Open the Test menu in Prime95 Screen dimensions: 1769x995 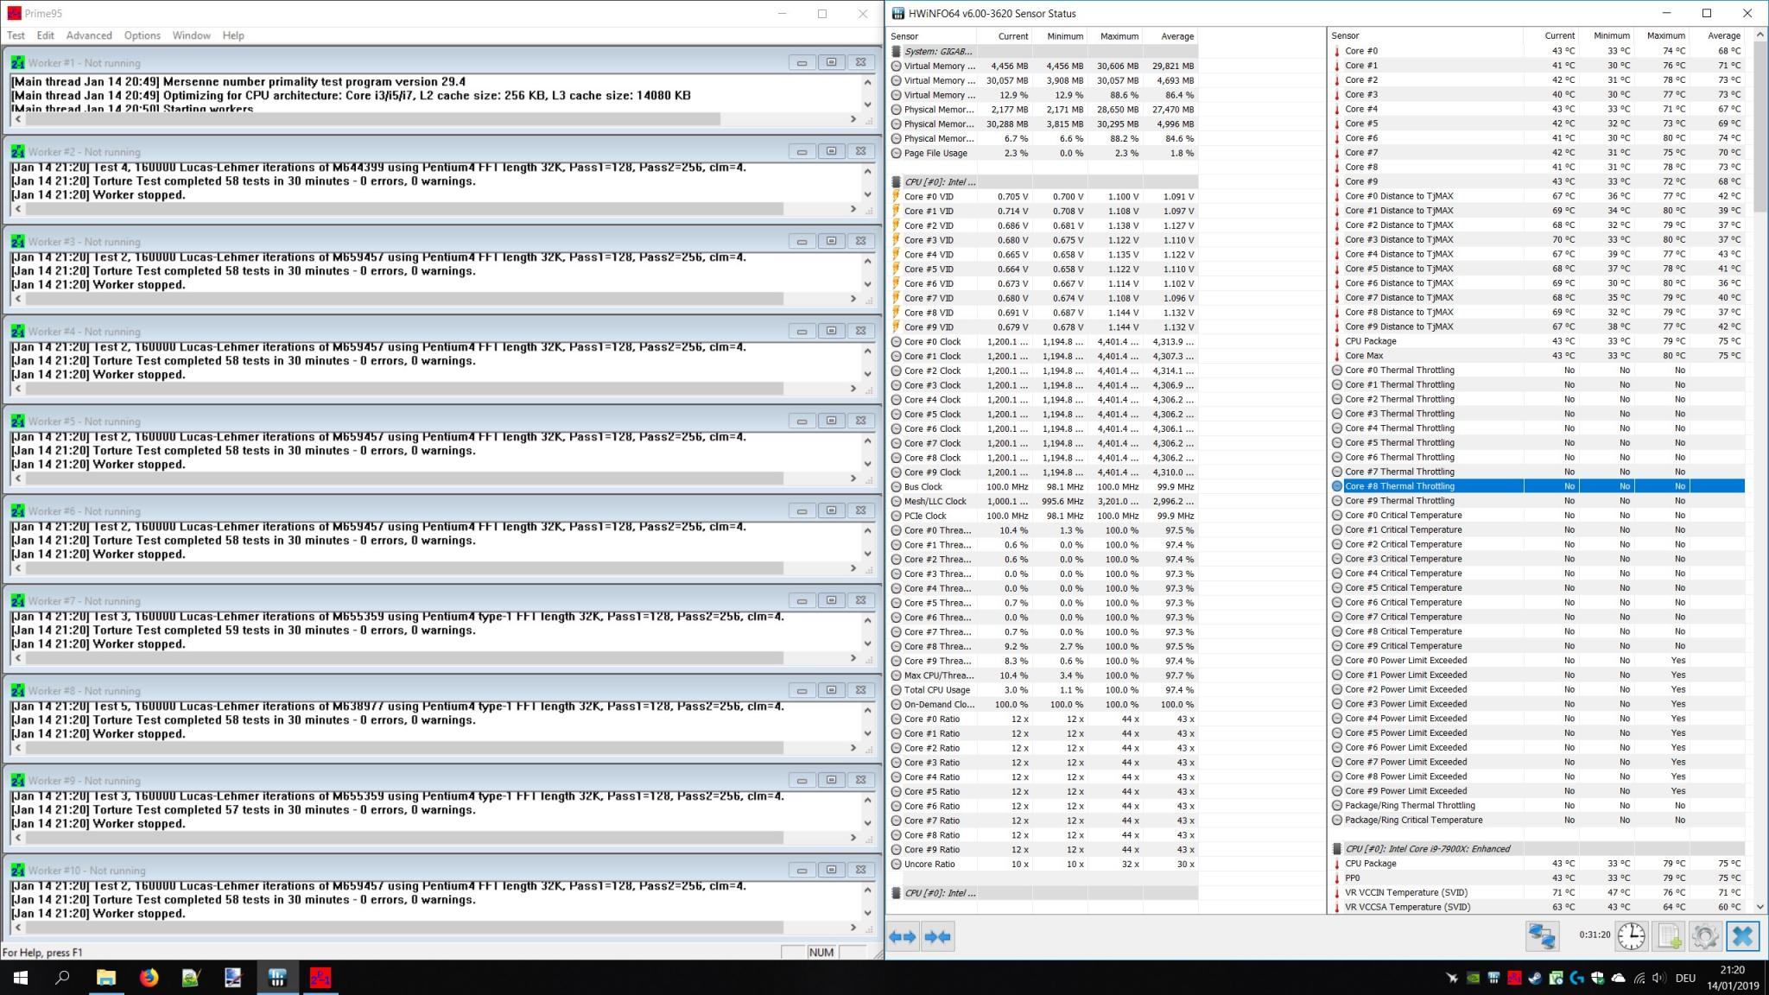[16, 35]
